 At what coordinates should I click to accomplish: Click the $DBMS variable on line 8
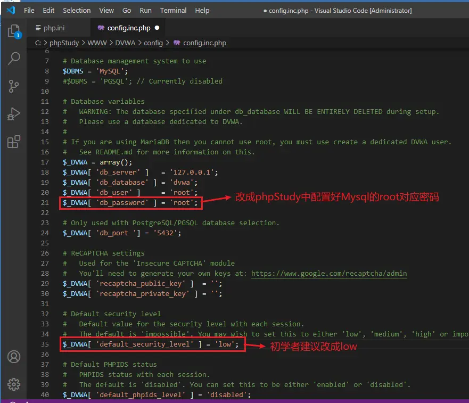tap(73, 71)
